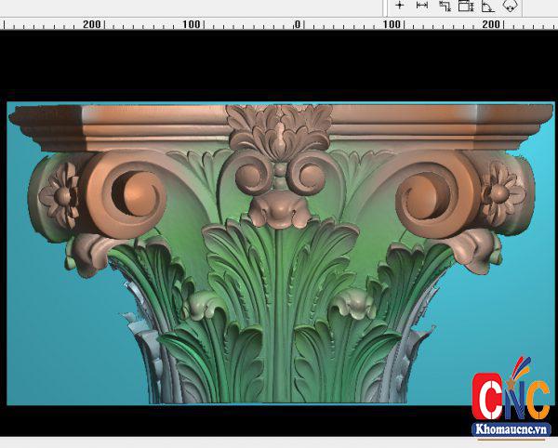The image size is (558, 448).
Task: Select the point position measure tool
Action: click(x=400, y=6)
